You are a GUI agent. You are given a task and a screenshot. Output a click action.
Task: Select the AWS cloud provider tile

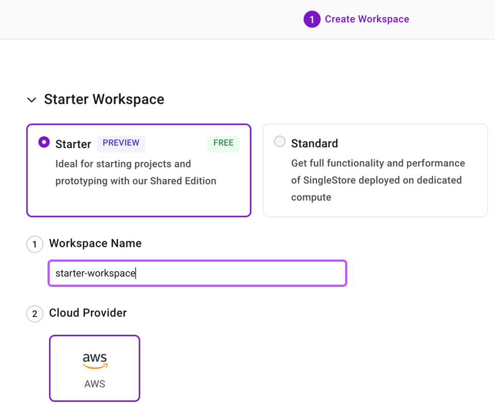(94, 368)
